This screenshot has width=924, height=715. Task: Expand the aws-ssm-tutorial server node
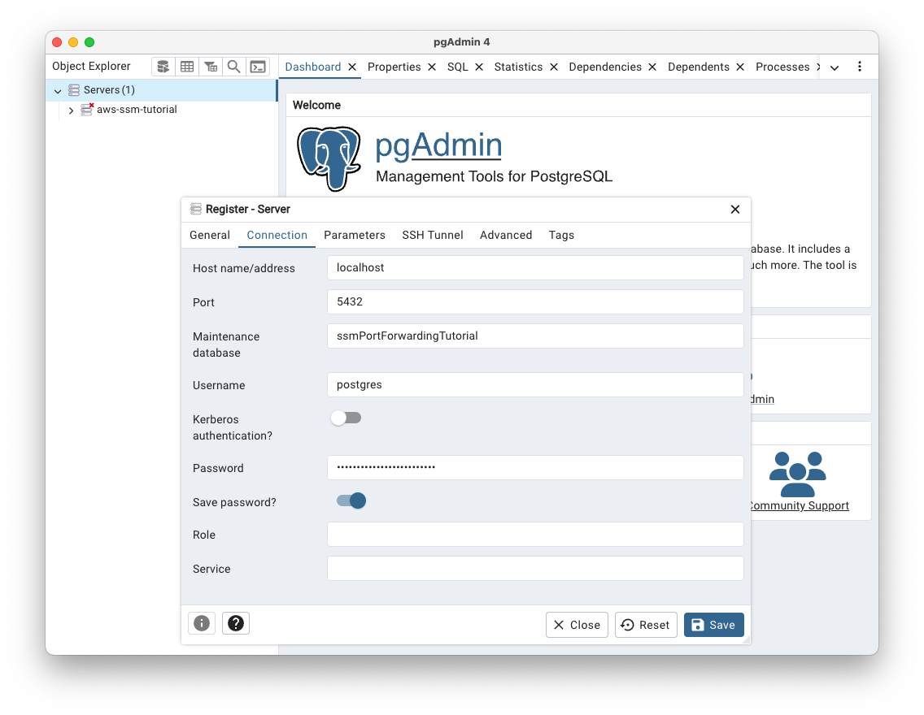point(71,110)
